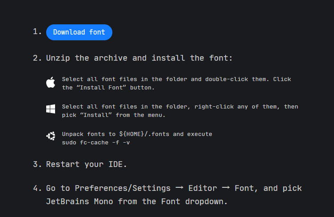Click the "Select all font files" macOS instruction line

(x=176, y=79)
